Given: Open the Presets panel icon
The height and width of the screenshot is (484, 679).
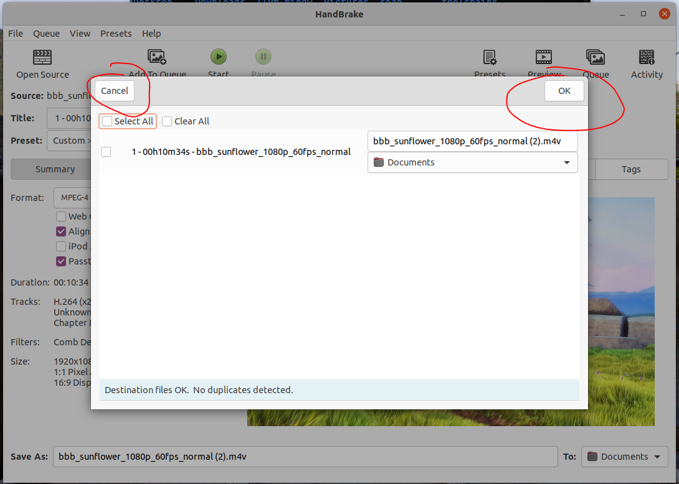Looking at the screenshot, I should point(490,57).
